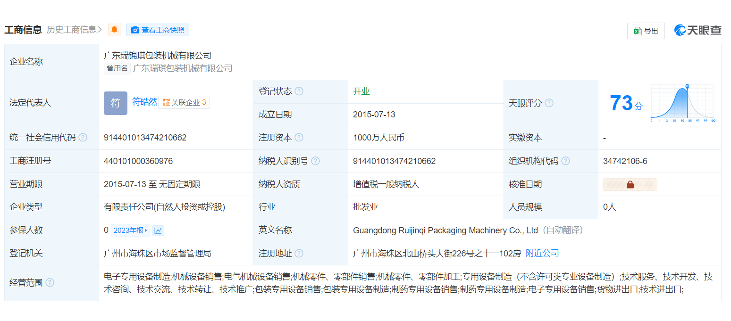The image size is (731, 321).
Task: Select the 工商信息 heading
Action: [23, 30]
